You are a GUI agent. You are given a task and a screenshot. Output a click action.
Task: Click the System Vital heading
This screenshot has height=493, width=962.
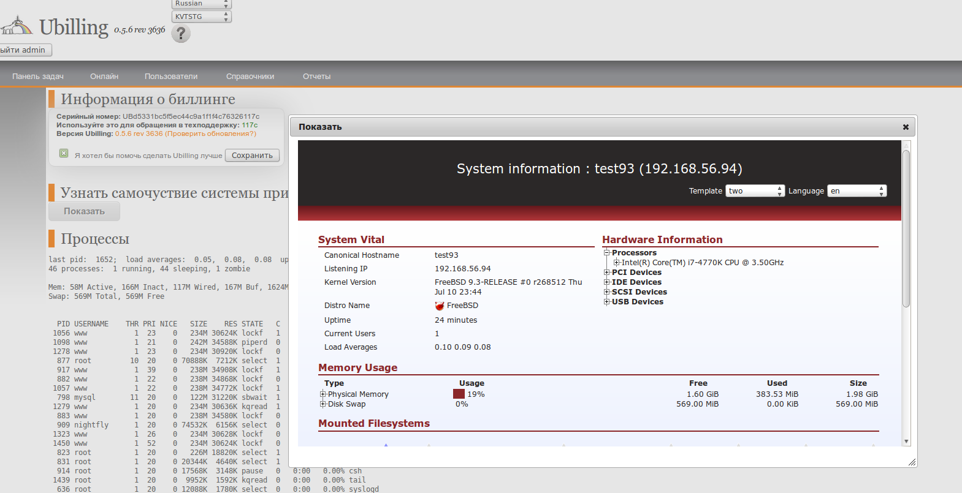pos(351,240)
